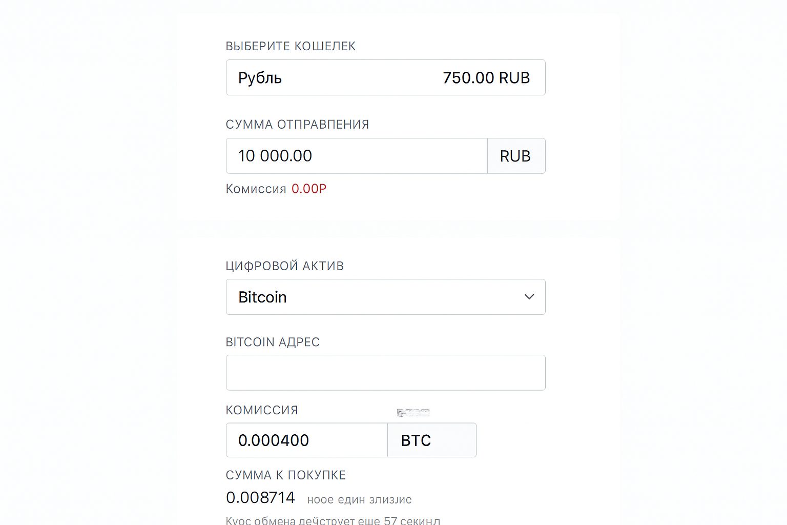Click the small icon above the КОМИССИЯ field
Image resolution: width=787 pixels, height=525 pixels.
(x=413, y=412)
